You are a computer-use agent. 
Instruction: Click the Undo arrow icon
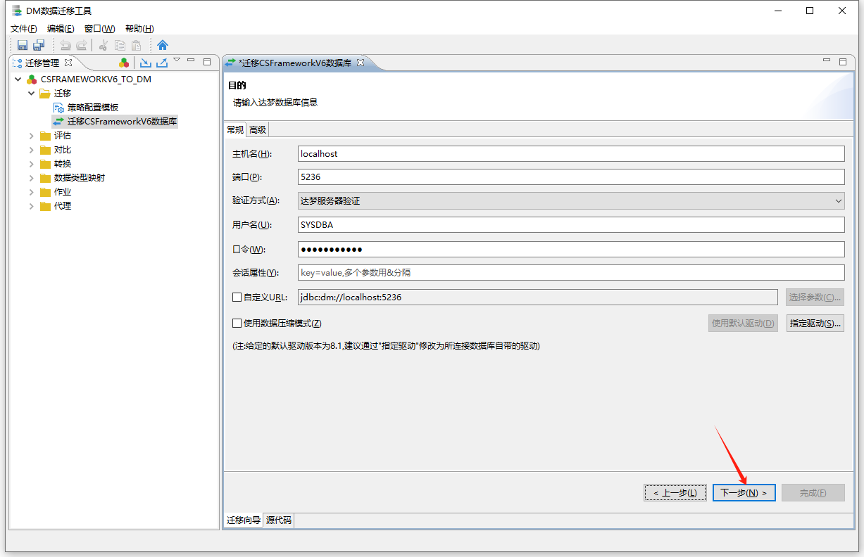tap(65, 45)
